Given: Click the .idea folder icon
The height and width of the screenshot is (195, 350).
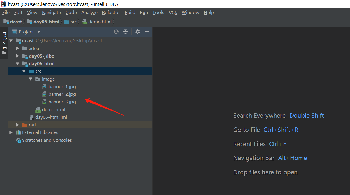Looking at the screenshot, I should pyautogui.click(x=25, y=48).
